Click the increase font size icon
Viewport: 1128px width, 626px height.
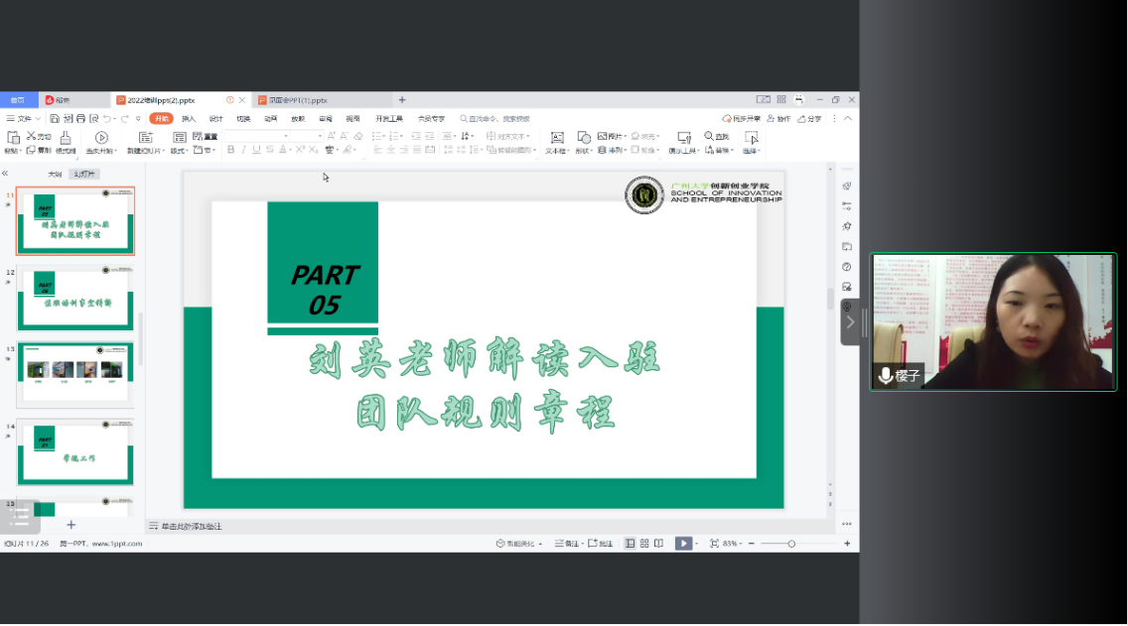(331, 136)
